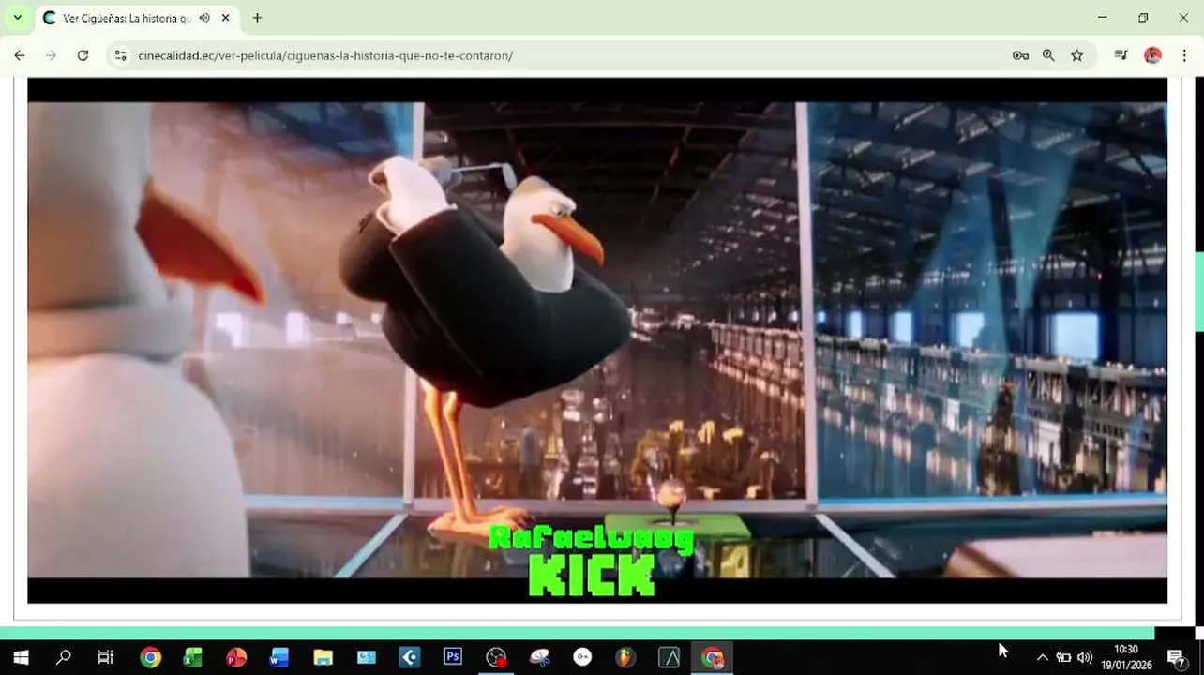
Task: Open OBS Studio from the taskbar
Action: click(496, 657)
